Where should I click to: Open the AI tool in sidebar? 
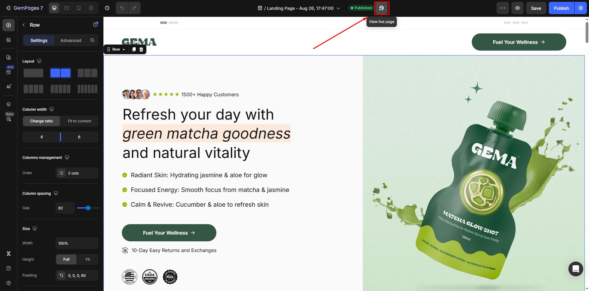(x=9, y=86)
